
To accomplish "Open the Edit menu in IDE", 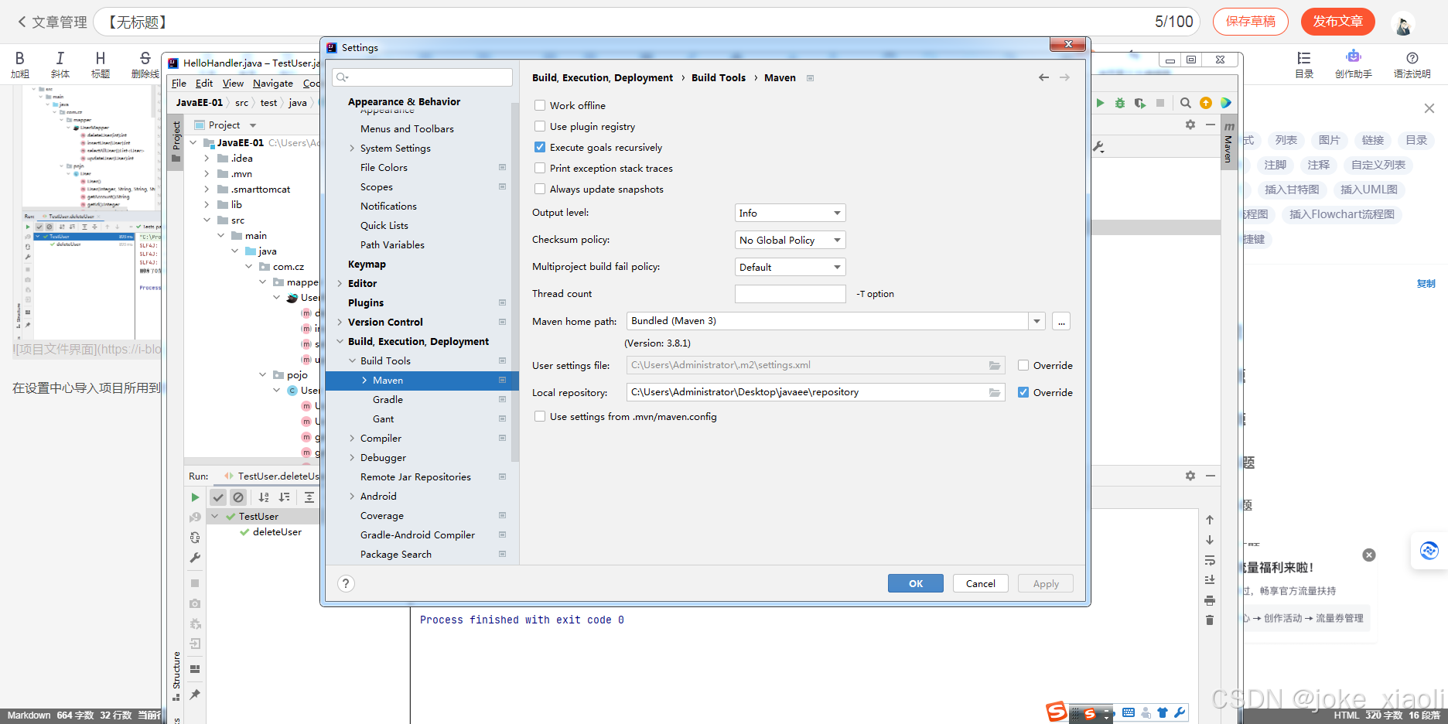I will coord(204,84).
